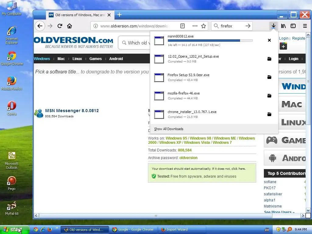This screenshot has height=234, width=312.
Task: Click the MSN Messenger buddies icon
Action: 39,113
